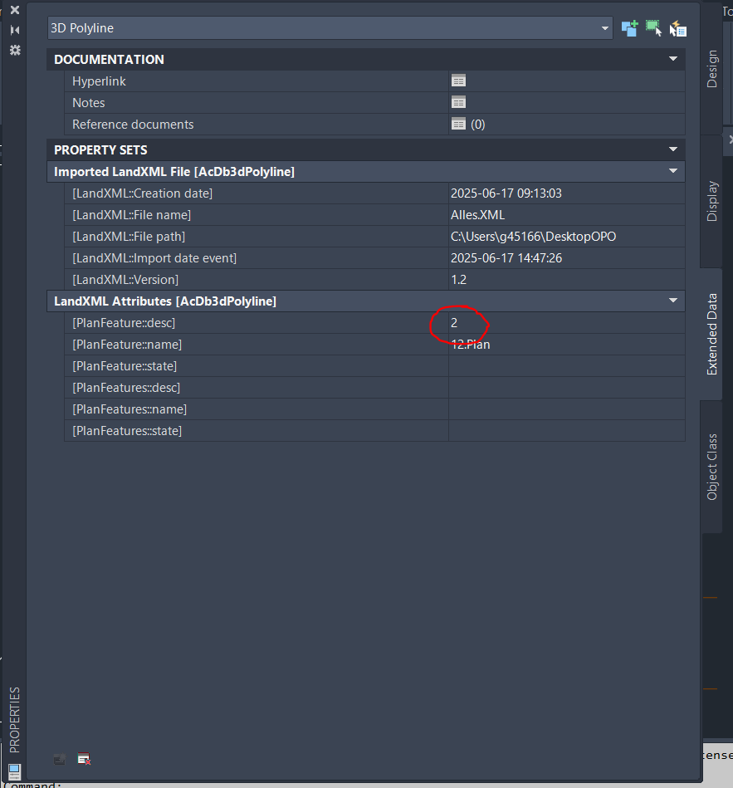Select the [LandXML::Import date event] label
733x788 pixels.
pyautogui.click(x=154, y=258)
